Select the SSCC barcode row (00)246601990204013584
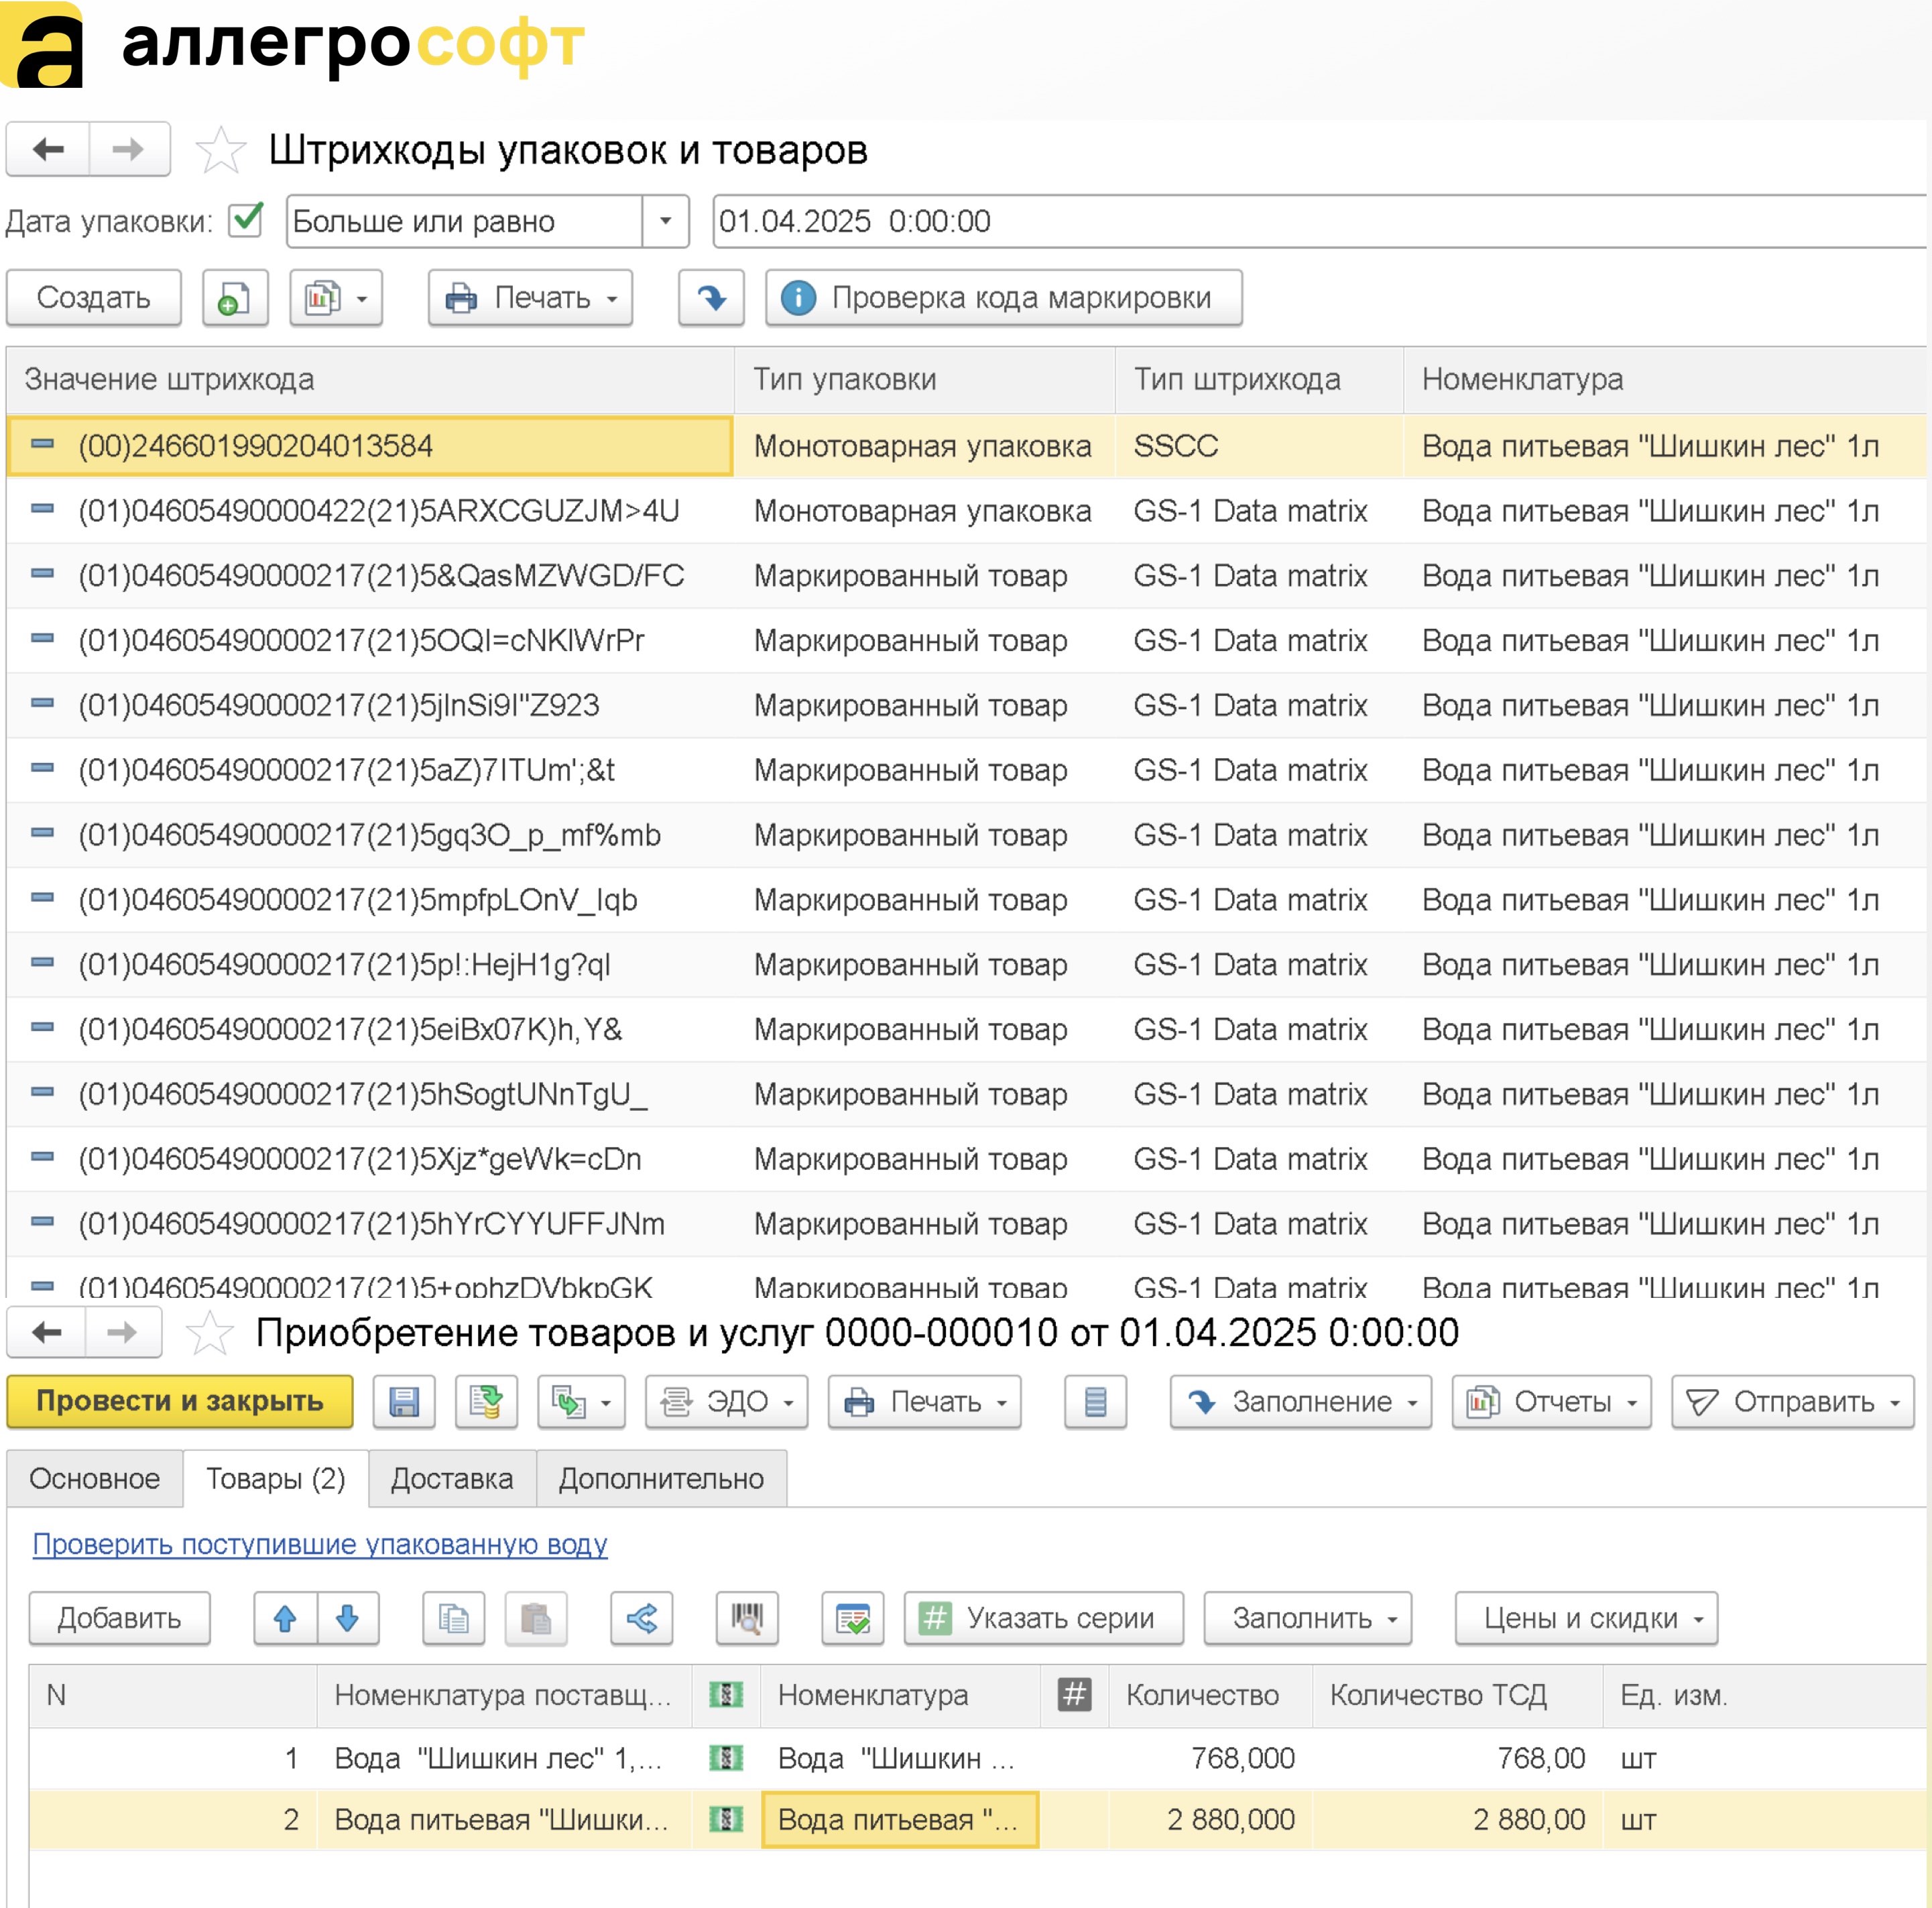 256,446
